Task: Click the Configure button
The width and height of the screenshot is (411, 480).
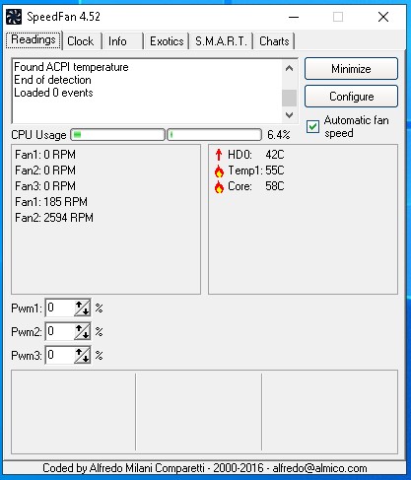Action: [x=351, y=97]
